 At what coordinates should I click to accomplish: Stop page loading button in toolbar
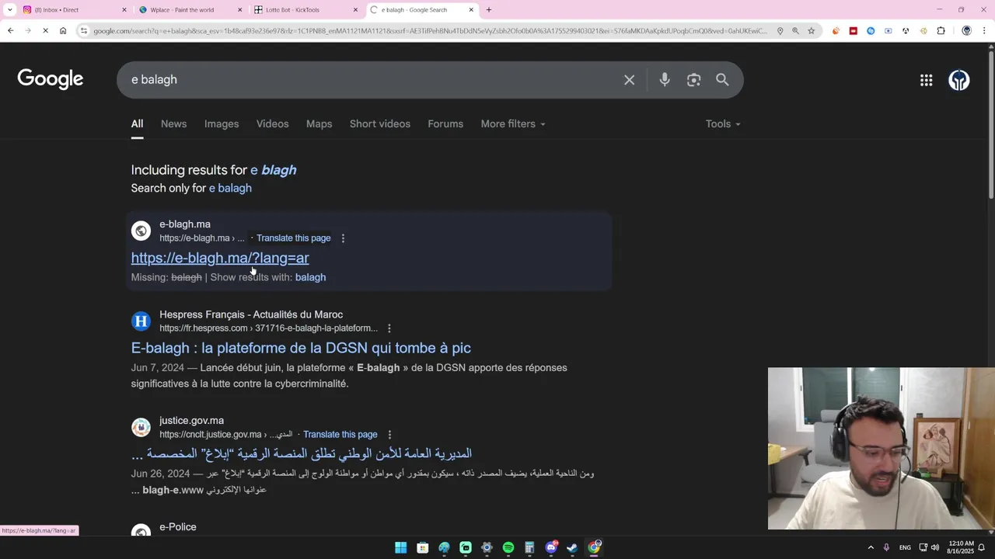tap(45, 31)
